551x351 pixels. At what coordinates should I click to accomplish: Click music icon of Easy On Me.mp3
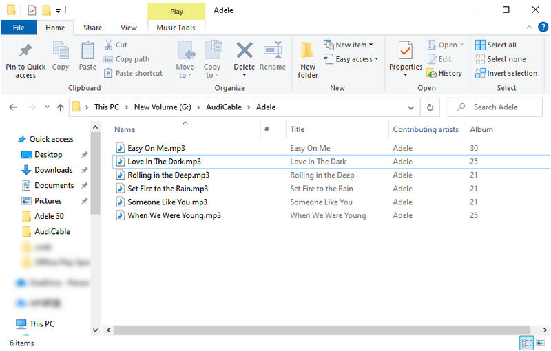coord(120,148)
